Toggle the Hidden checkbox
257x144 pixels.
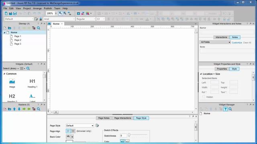point(204,97)
